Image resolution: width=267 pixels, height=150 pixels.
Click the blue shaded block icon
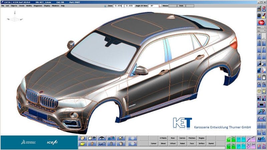coord(259,70)
